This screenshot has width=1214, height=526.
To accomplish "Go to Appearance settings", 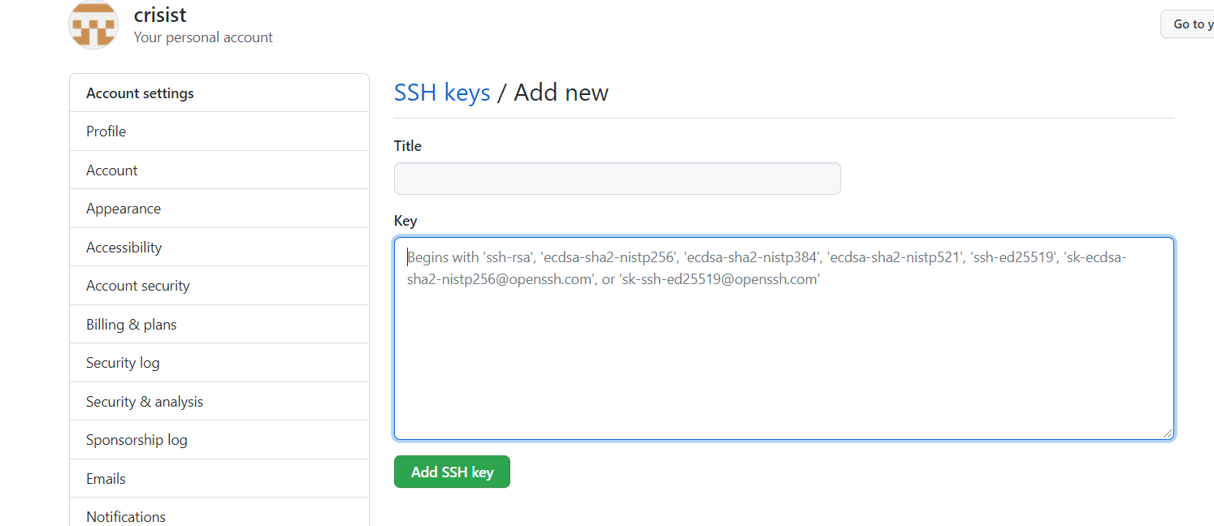I will (x=124, y=209).
